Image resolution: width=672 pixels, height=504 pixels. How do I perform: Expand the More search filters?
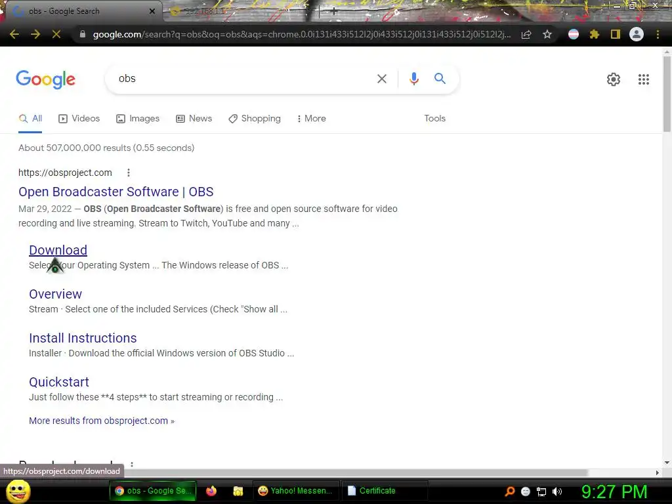pyautogui.click(x=312, y=119)
